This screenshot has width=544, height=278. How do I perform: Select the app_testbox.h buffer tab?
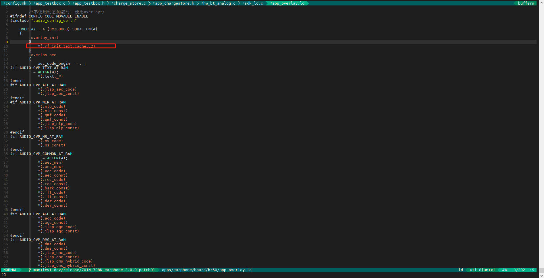coord(89,3)
